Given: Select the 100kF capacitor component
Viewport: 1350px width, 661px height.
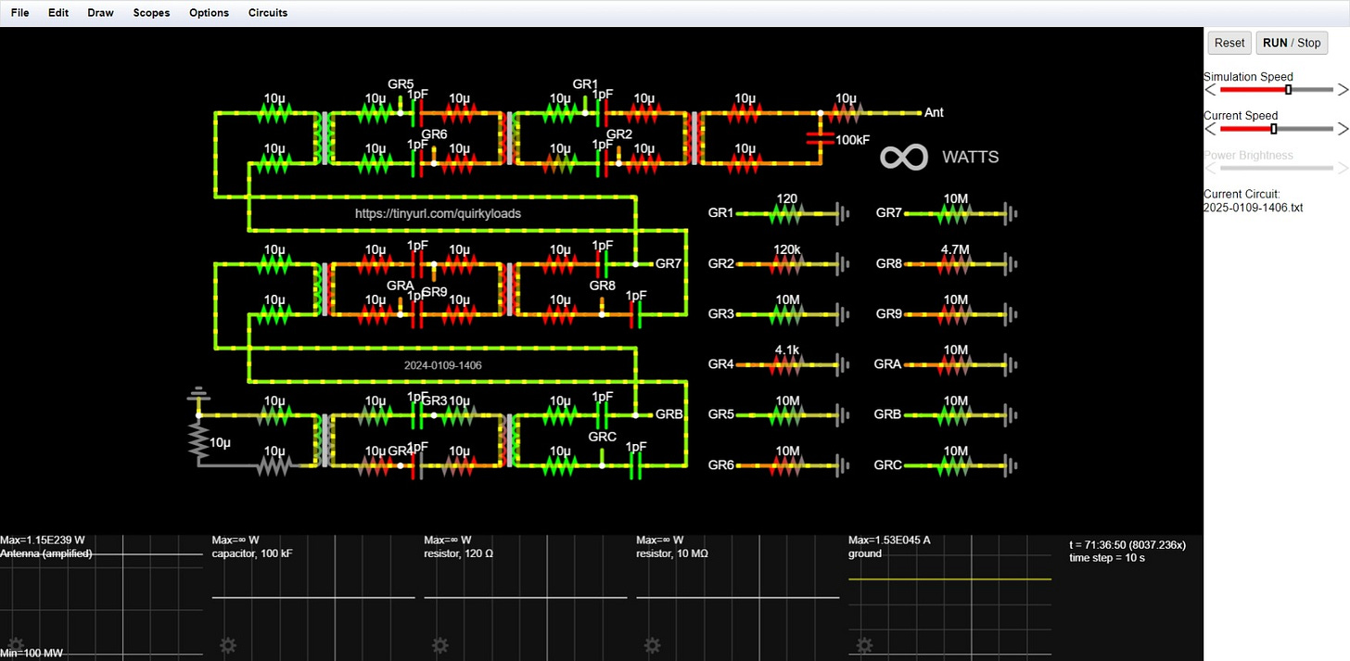Looking at the screenshot, I should [820, 138].
